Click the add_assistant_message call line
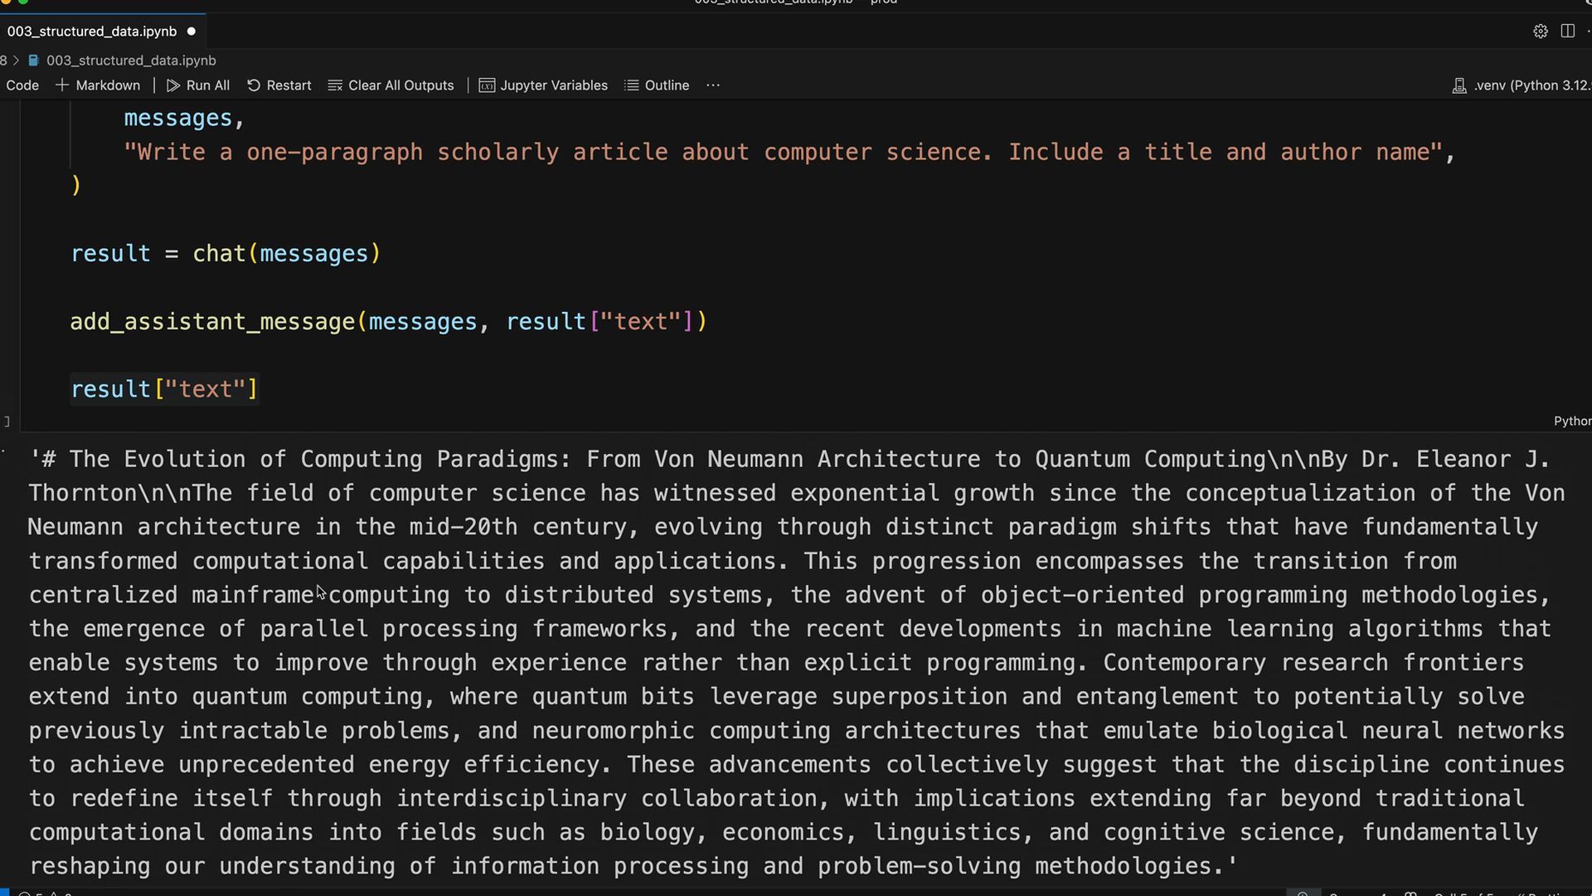The width and height of the screenshot is (1592, 896). pos(389,322)
